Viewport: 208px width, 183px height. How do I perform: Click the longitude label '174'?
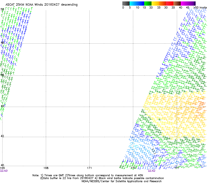click(133, 168)
